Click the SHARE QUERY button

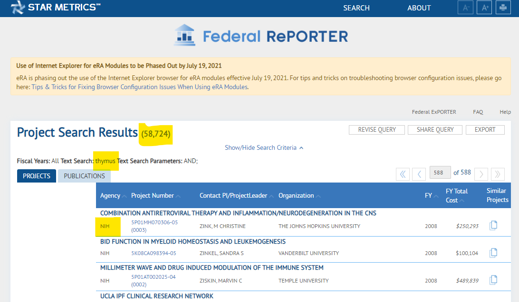pos(435,130)
